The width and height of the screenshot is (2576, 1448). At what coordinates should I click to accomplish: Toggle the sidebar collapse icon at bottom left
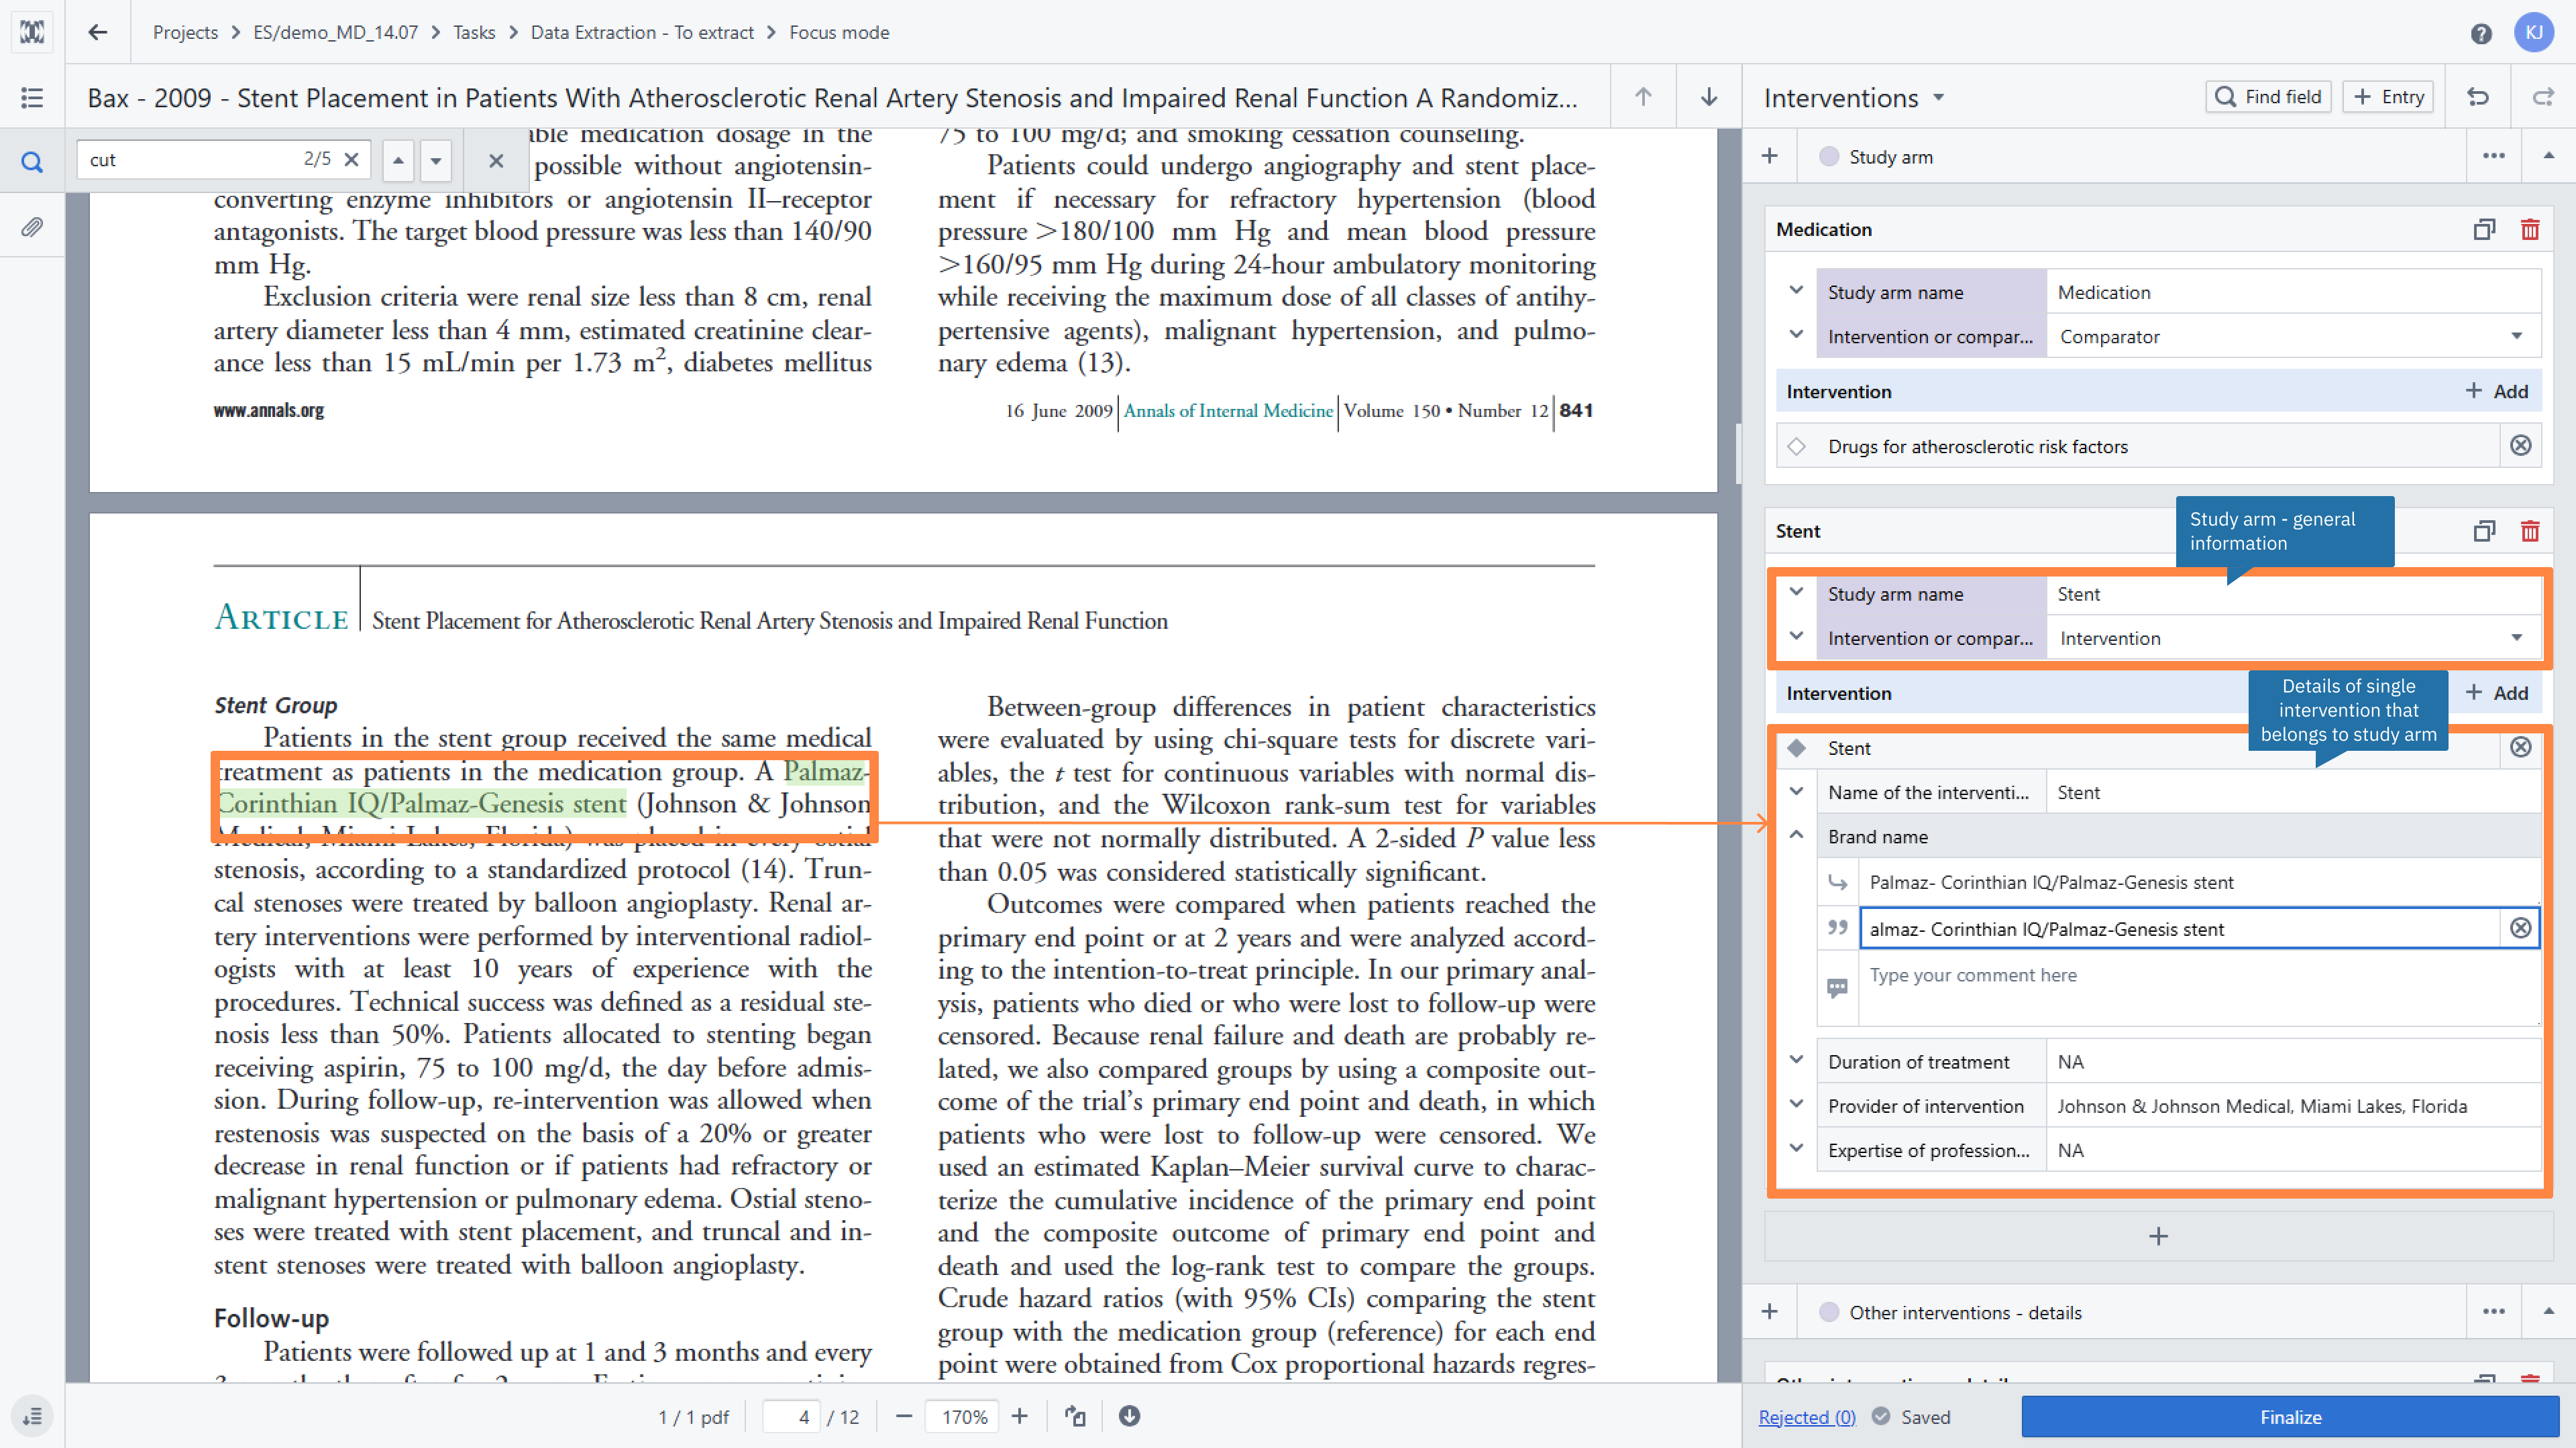pyautogui.click(x=32, y=1416)
